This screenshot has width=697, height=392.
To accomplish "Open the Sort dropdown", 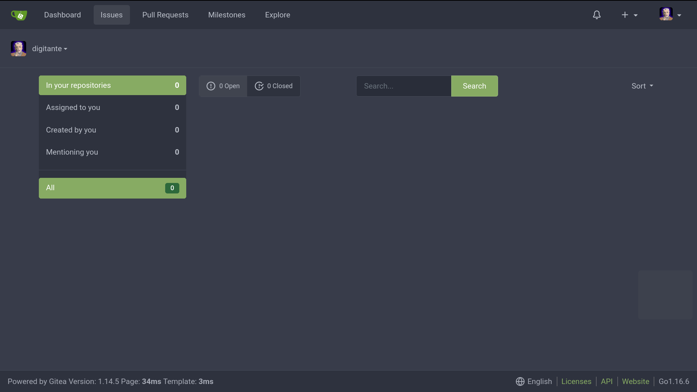I will tap(642, 86).
